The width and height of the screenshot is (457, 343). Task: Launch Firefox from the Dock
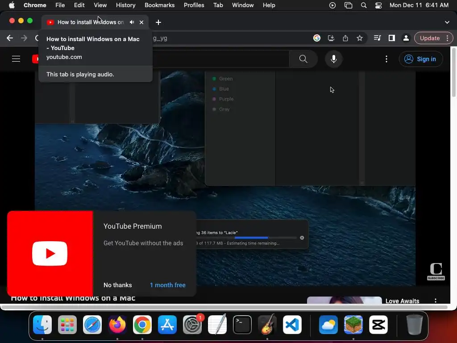click(x=117, y=325)
